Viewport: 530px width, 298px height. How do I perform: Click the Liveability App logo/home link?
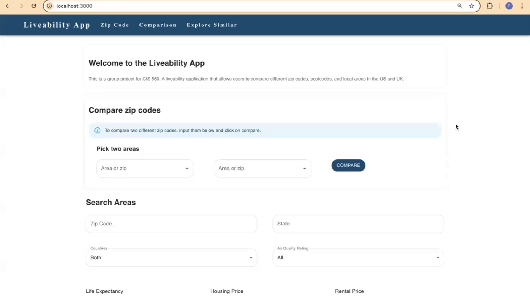pyautogui.click(x=56, y=25)
